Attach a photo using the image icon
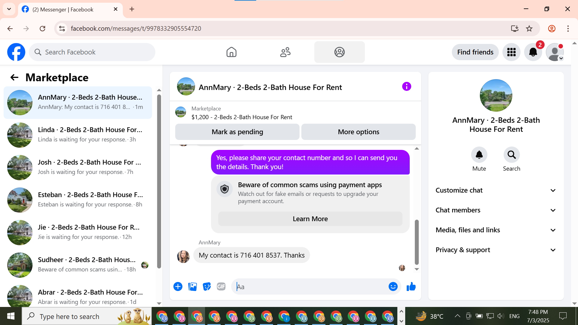 (192, 287)
